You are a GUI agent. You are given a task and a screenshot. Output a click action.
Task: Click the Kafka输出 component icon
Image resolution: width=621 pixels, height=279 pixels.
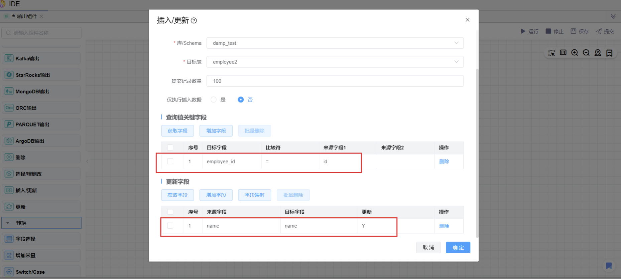(x=9, y=58)
